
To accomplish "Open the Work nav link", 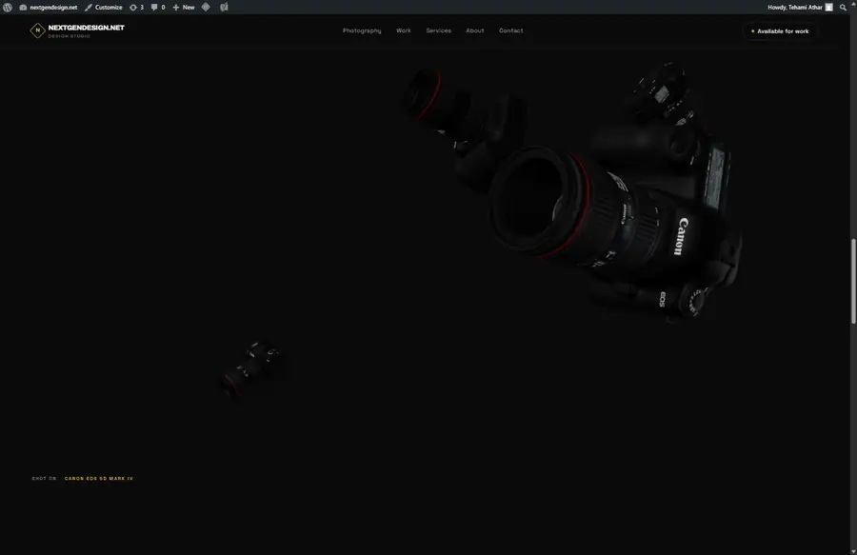I will tap(404, 30).
